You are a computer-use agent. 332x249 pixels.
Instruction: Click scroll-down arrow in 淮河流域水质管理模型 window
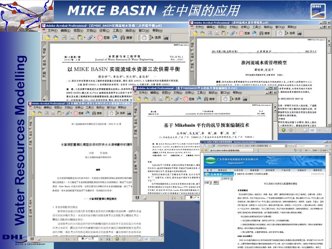point(329,125)
